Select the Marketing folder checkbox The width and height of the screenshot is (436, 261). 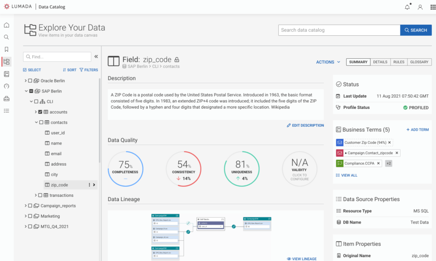pyautogui.click(x=31, y=216)
